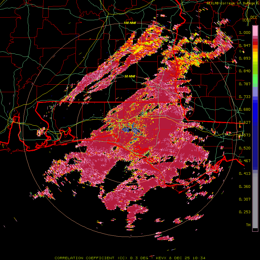Click the 1.000 value on the color scale
This screenshot has width=260, height=260.
pos(245,32)
